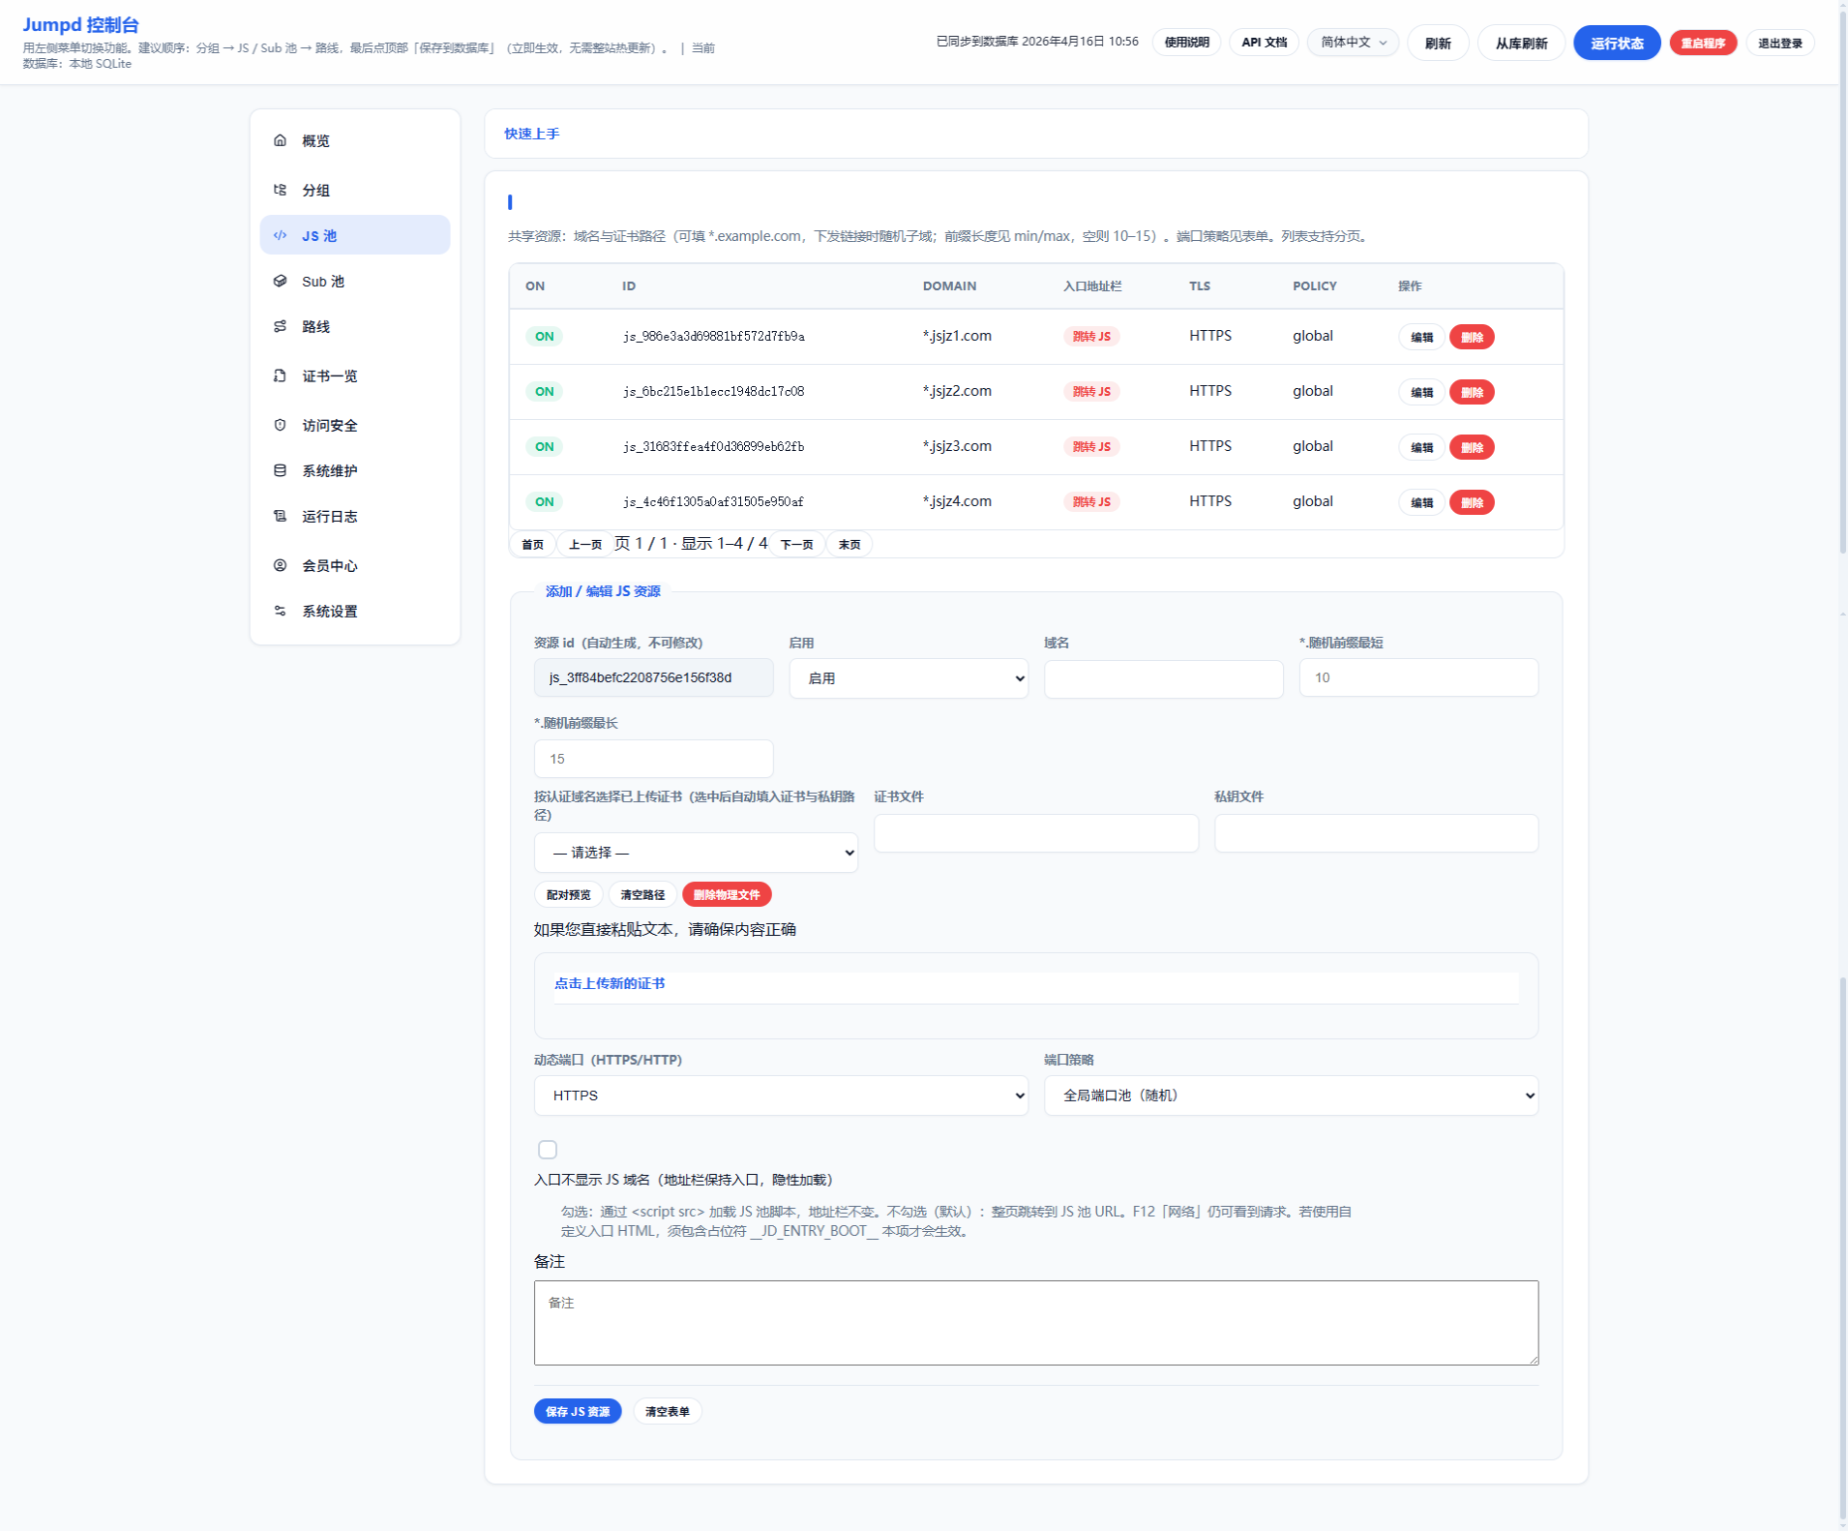Open 运行日志 in the sidebar menu
This screenshot has height=1531, width=1848.
[329, 517]
